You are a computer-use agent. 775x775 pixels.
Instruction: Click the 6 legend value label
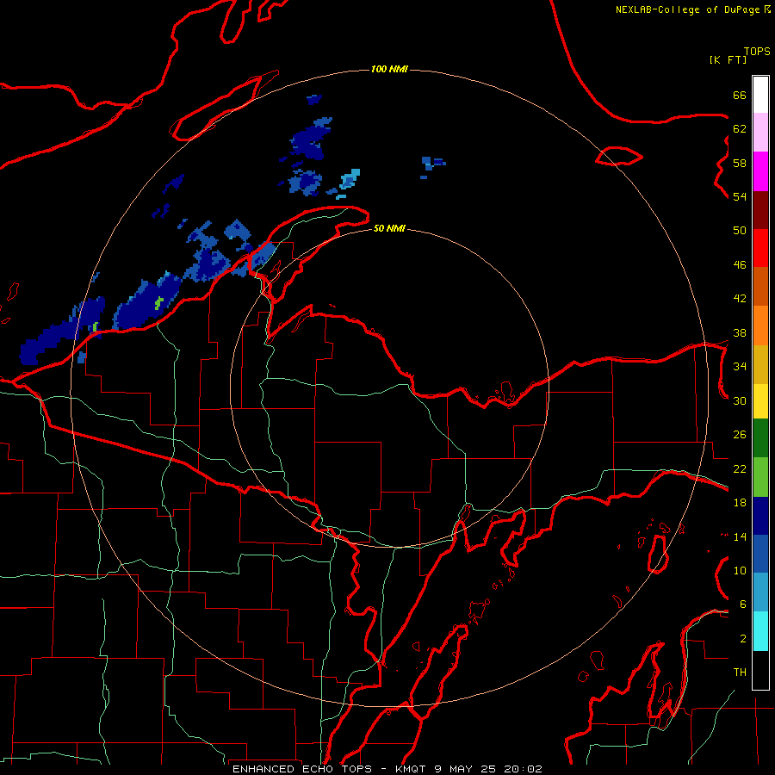[x=743, y=604]
